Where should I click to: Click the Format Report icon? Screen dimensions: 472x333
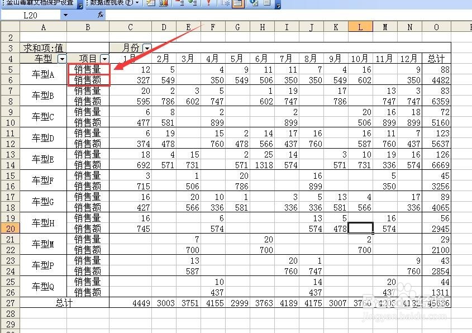point(150,4)
